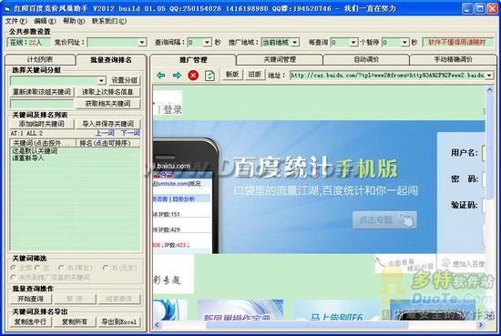This screenshot has height=336, width=501.
Task: Select the 未找到推广信息的关键词 radio button
Action: [x=14, y=277]
